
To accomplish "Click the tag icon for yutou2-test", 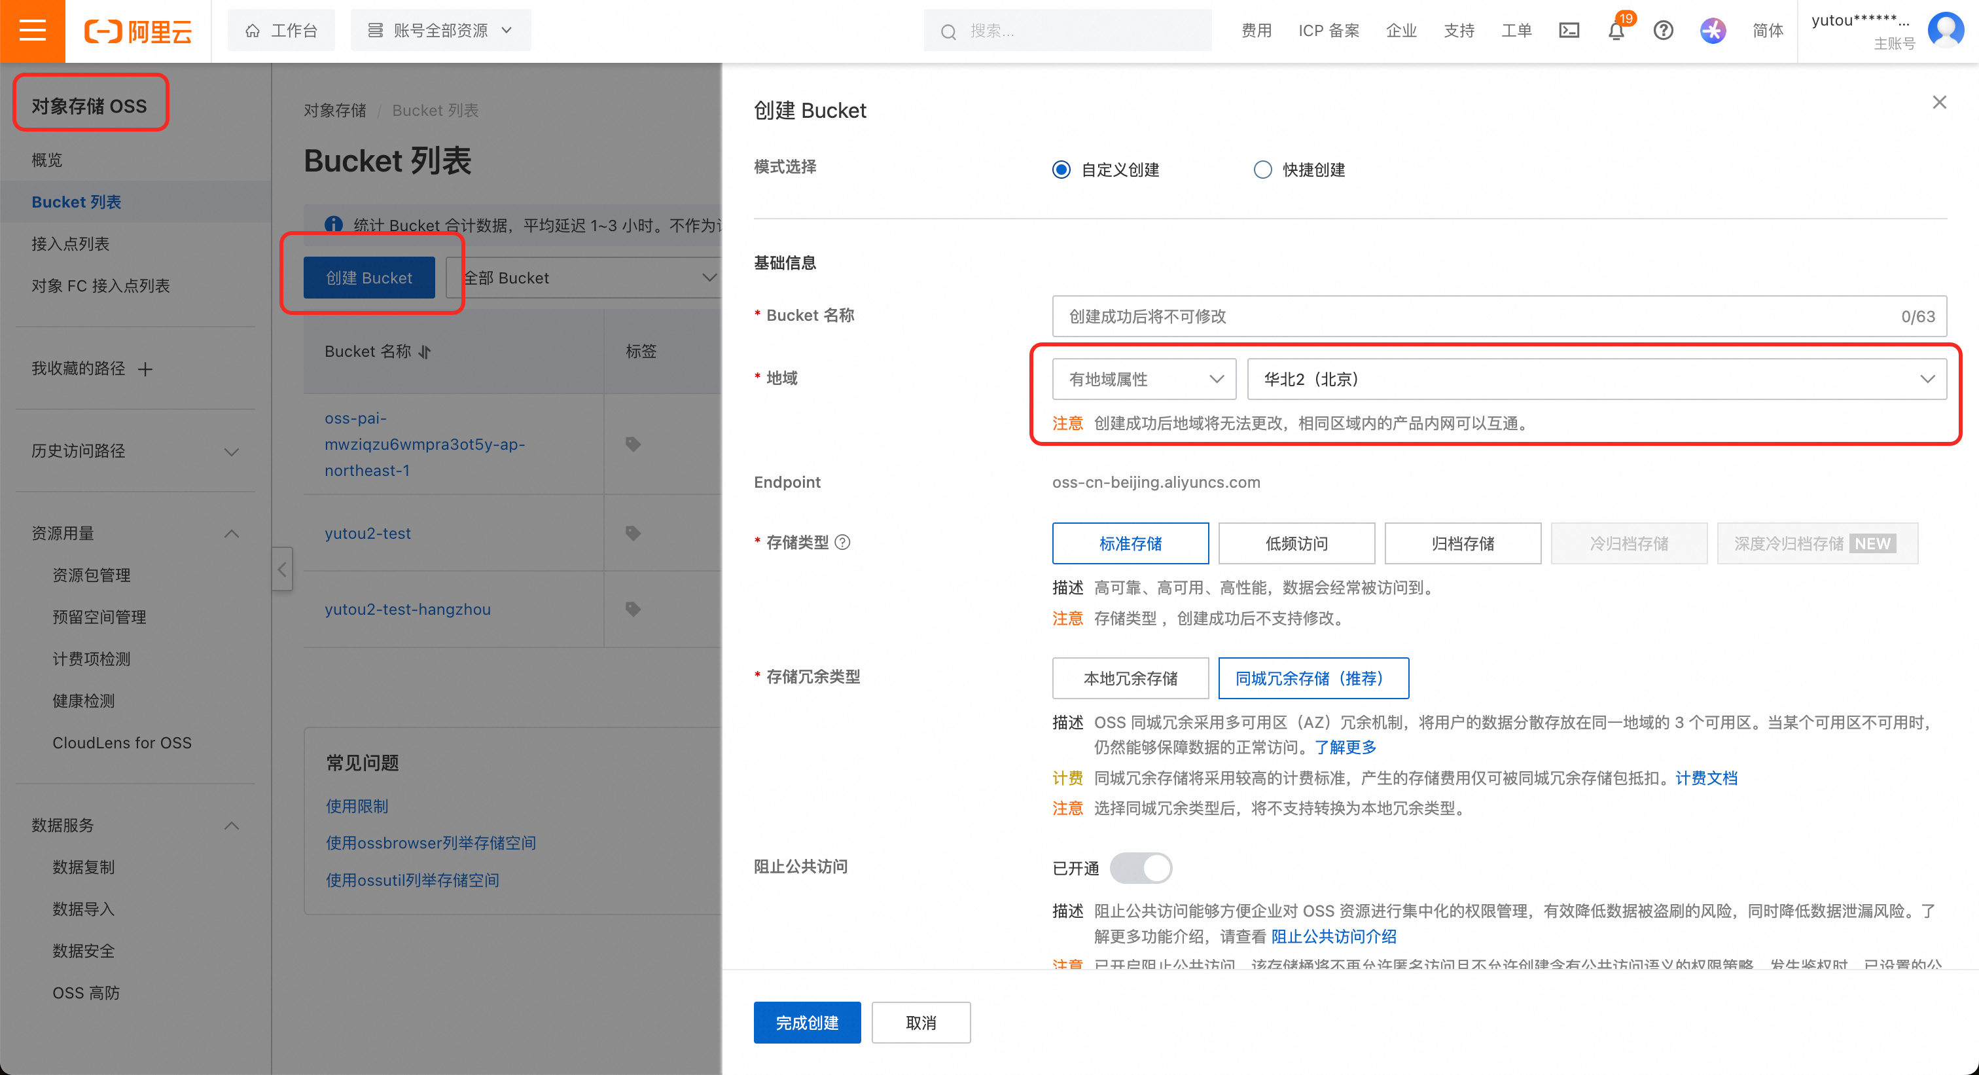I will point(633,532).
